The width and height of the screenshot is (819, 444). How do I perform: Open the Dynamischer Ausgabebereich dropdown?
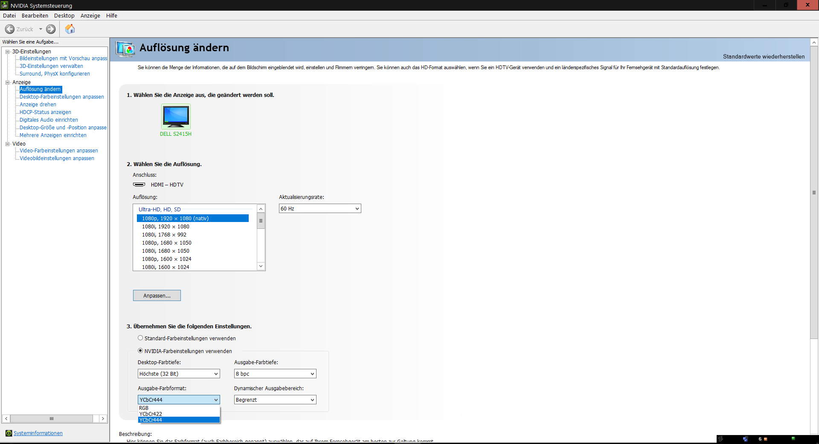pyautogui.click(x=275, y=400)
